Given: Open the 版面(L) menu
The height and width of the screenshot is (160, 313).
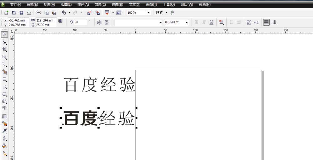Looking at the screenshot, I should point(66,4).
